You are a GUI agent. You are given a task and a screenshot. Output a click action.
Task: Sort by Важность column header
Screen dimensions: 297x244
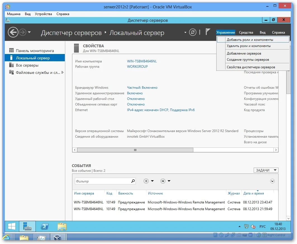pos(125,193)
